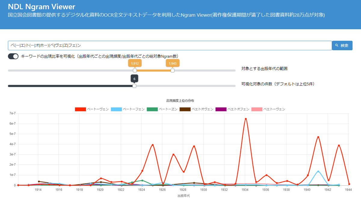
Task: Click the light blue data point at 1941
Action: coord(318,171)
